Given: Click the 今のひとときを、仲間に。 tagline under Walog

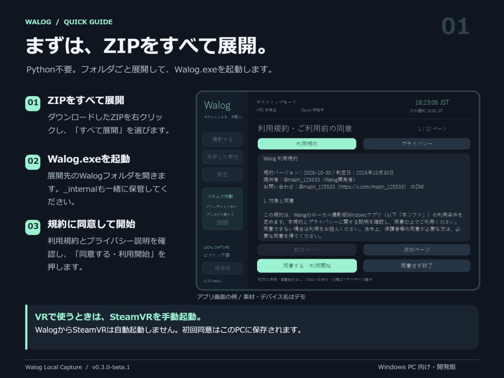Looking at the screenshot, I should pyautogui.click(x=223, y=117).
